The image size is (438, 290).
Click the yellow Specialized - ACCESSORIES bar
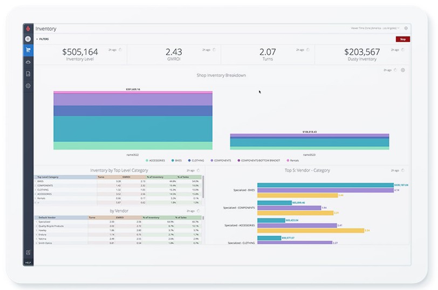[311, 231]
